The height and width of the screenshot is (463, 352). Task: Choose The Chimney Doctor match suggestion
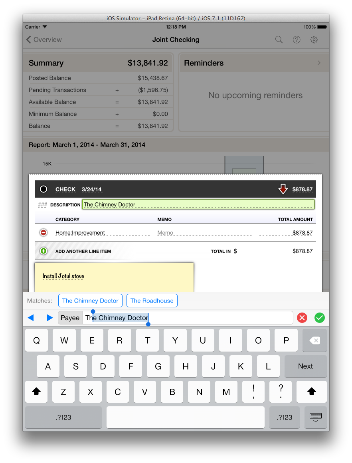pos(90,301)
